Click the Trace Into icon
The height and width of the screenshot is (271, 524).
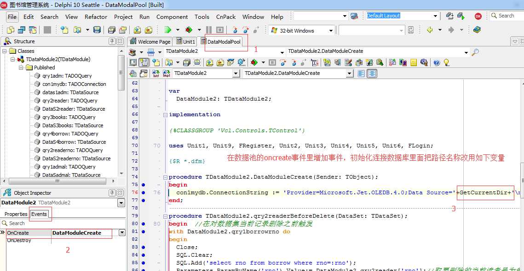235,30
